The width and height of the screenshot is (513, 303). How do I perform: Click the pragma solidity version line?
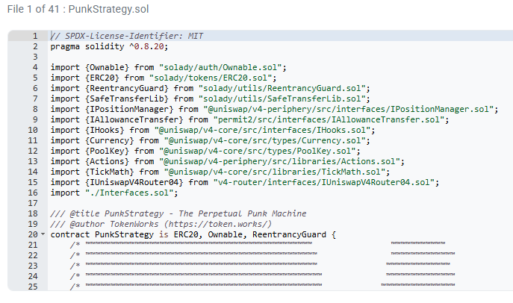pos(109,46)
